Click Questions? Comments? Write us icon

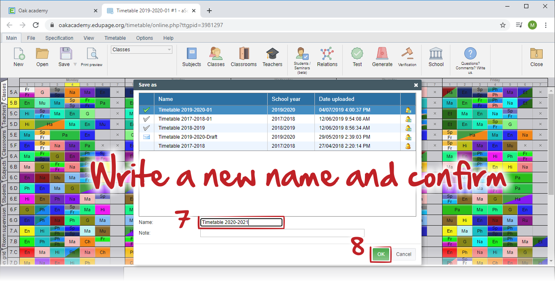point(470,53)
